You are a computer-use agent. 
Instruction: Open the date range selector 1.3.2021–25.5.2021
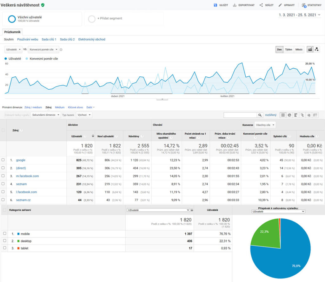(x=299, y=15)
